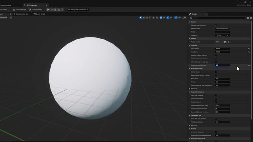Viewport: 253px width, 142px height.
Task: Toggle Simulation Enabled checkbox
Action: click(216, 99)
